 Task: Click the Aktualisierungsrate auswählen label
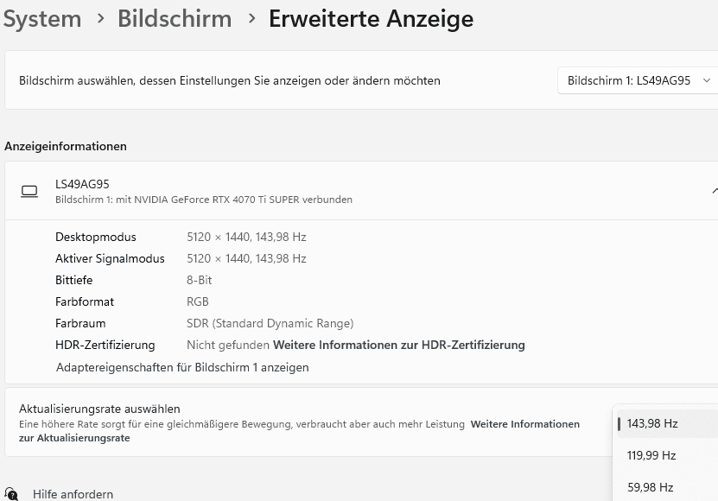click(99, 409)
